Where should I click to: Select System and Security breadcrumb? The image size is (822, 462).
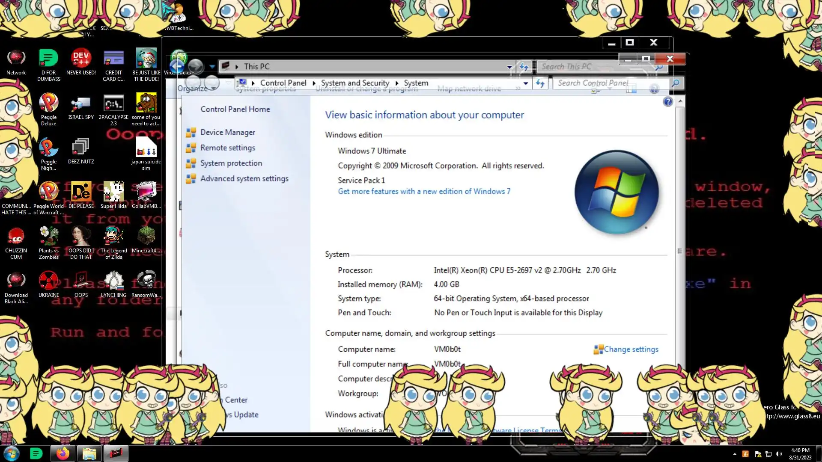pyautogui.click(x=355, y=83)
